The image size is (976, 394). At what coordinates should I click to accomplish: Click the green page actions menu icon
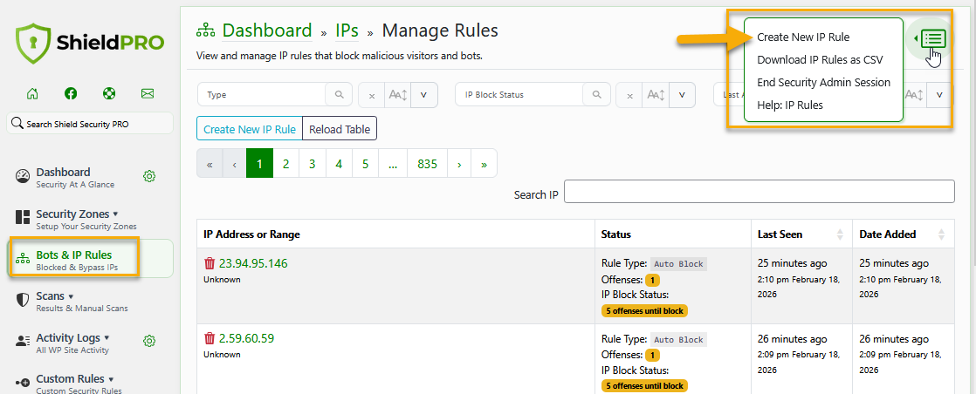click(933, 38)
